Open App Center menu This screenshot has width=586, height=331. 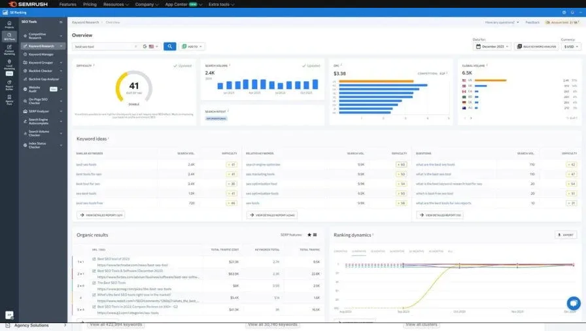pos(184,5)
